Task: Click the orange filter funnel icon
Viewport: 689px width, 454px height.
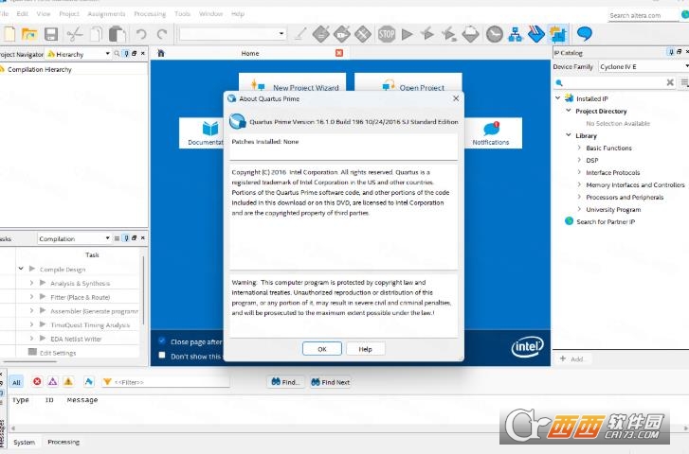Action: 107,381
